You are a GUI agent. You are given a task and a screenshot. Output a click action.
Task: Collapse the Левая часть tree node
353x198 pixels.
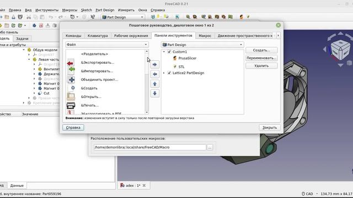pos(29,59)
